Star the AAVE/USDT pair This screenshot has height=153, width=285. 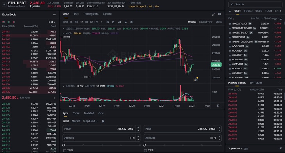[x=230, y=46]
